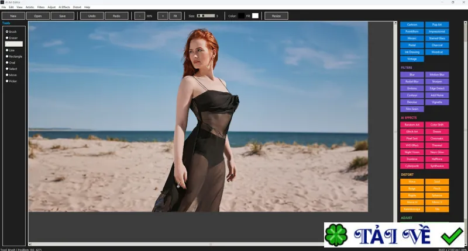The image size is (468, 251).
Task: Open the AI Effects menu
Action: (x=64, y=7)
